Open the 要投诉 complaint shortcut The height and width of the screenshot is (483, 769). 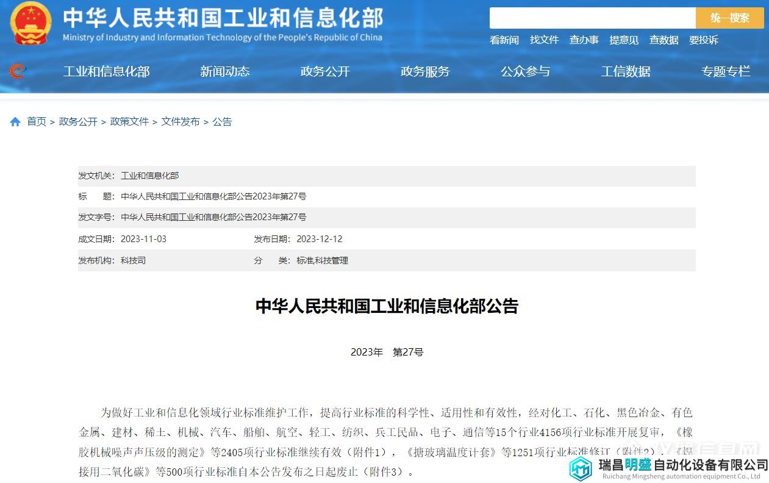point(704,40)
